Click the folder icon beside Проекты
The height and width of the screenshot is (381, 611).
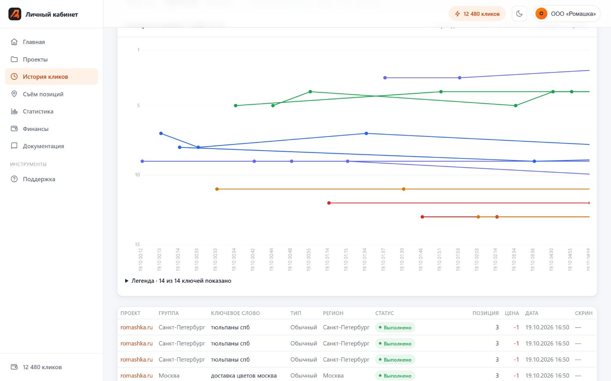pos(14,59)
